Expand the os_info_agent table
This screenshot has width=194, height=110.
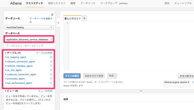(6, 70)
